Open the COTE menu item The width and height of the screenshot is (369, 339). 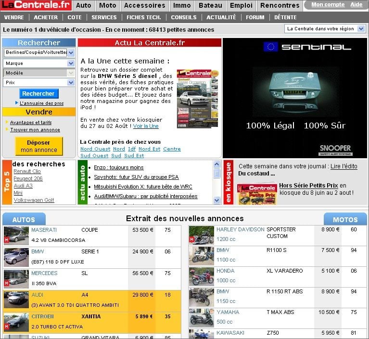click(x=74, y=17)
